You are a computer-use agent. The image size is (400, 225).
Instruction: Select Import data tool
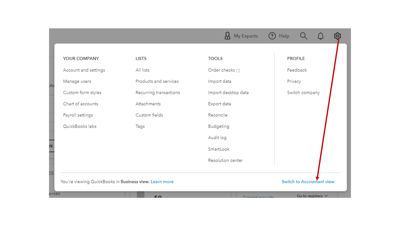coord(219,81)
